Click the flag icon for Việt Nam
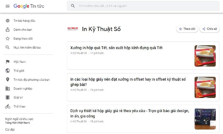Screen dimensions: 223x134 click(x=8, y=62)
